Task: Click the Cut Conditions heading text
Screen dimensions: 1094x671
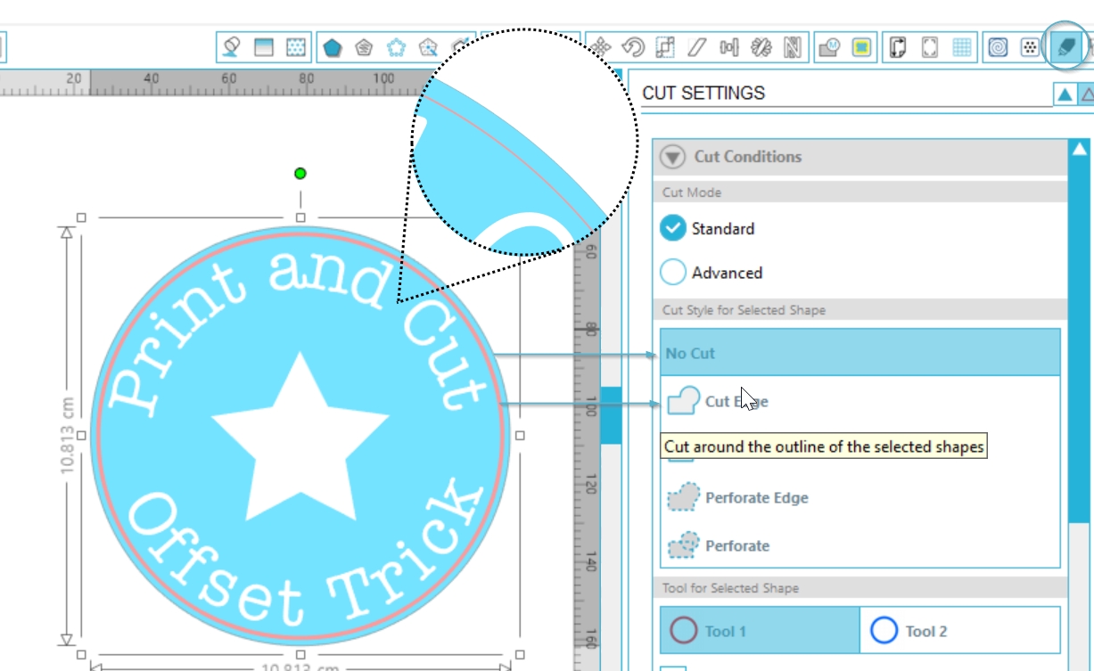Action: (748, 157)
